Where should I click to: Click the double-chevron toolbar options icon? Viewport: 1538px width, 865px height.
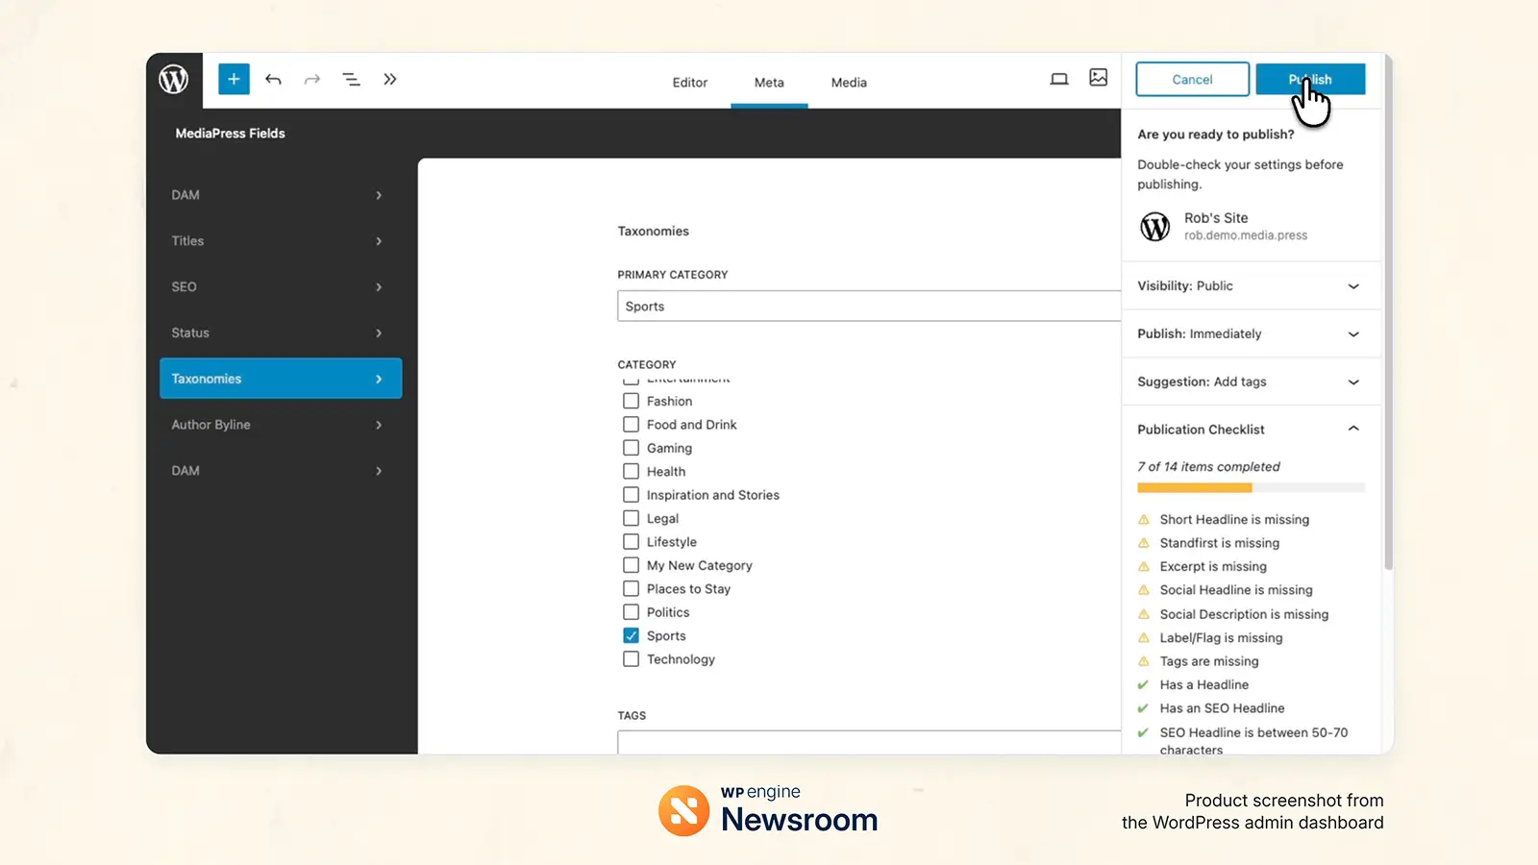[389, 79]
